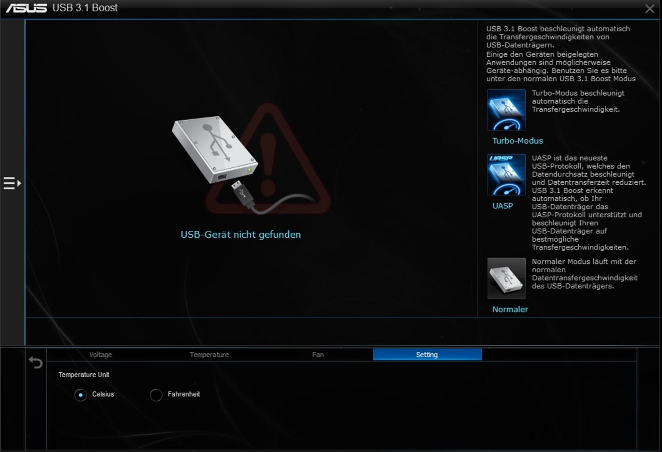
Task: Click the USB drive warning image
Action: [x=251, y=159]
